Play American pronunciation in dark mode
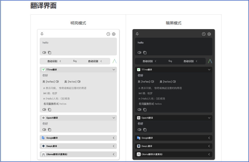This screenshot has height=162, width=249. point(174,82)
